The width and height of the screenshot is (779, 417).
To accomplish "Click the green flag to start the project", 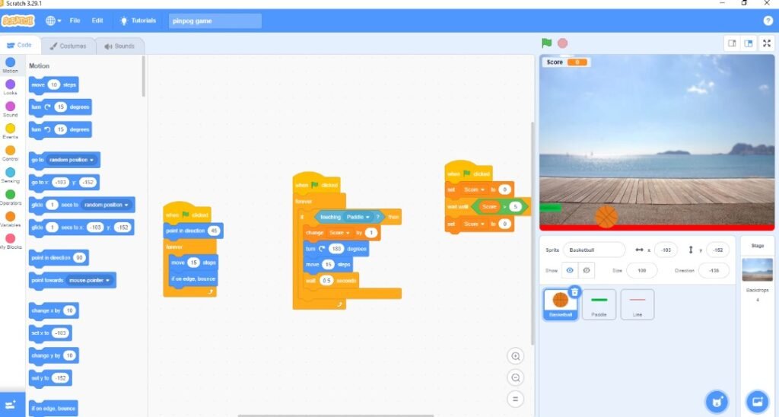I will 546,43.
